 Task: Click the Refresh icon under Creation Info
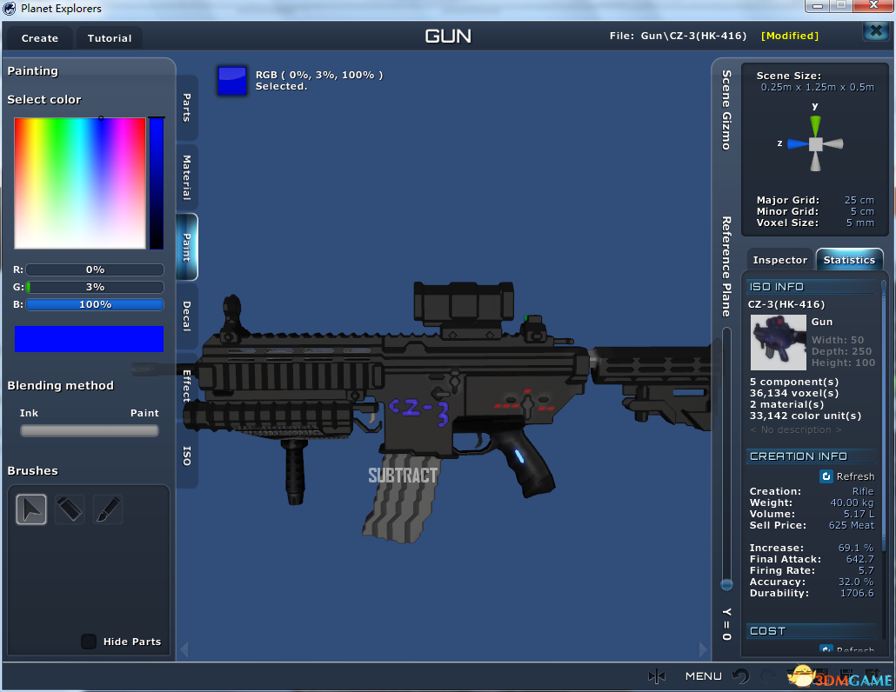[x=826, y=476]
